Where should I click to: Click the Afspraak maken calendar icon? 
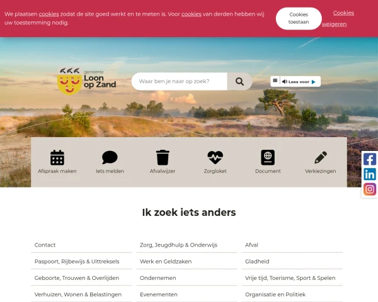pyautogui.click(x=57, y=157)
